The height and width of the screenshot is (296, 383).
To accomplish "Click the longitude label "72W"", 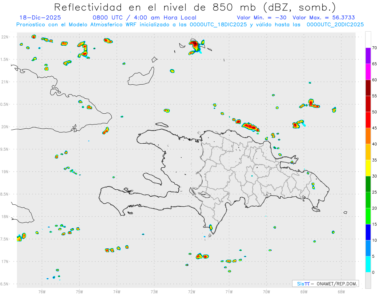I will tap(191, 292).
